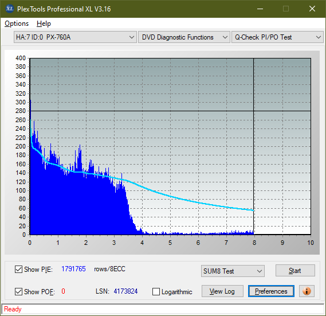Click the PlexTools XL app icon
Viewport: 326px width, 316px height.
coord(9,9)
